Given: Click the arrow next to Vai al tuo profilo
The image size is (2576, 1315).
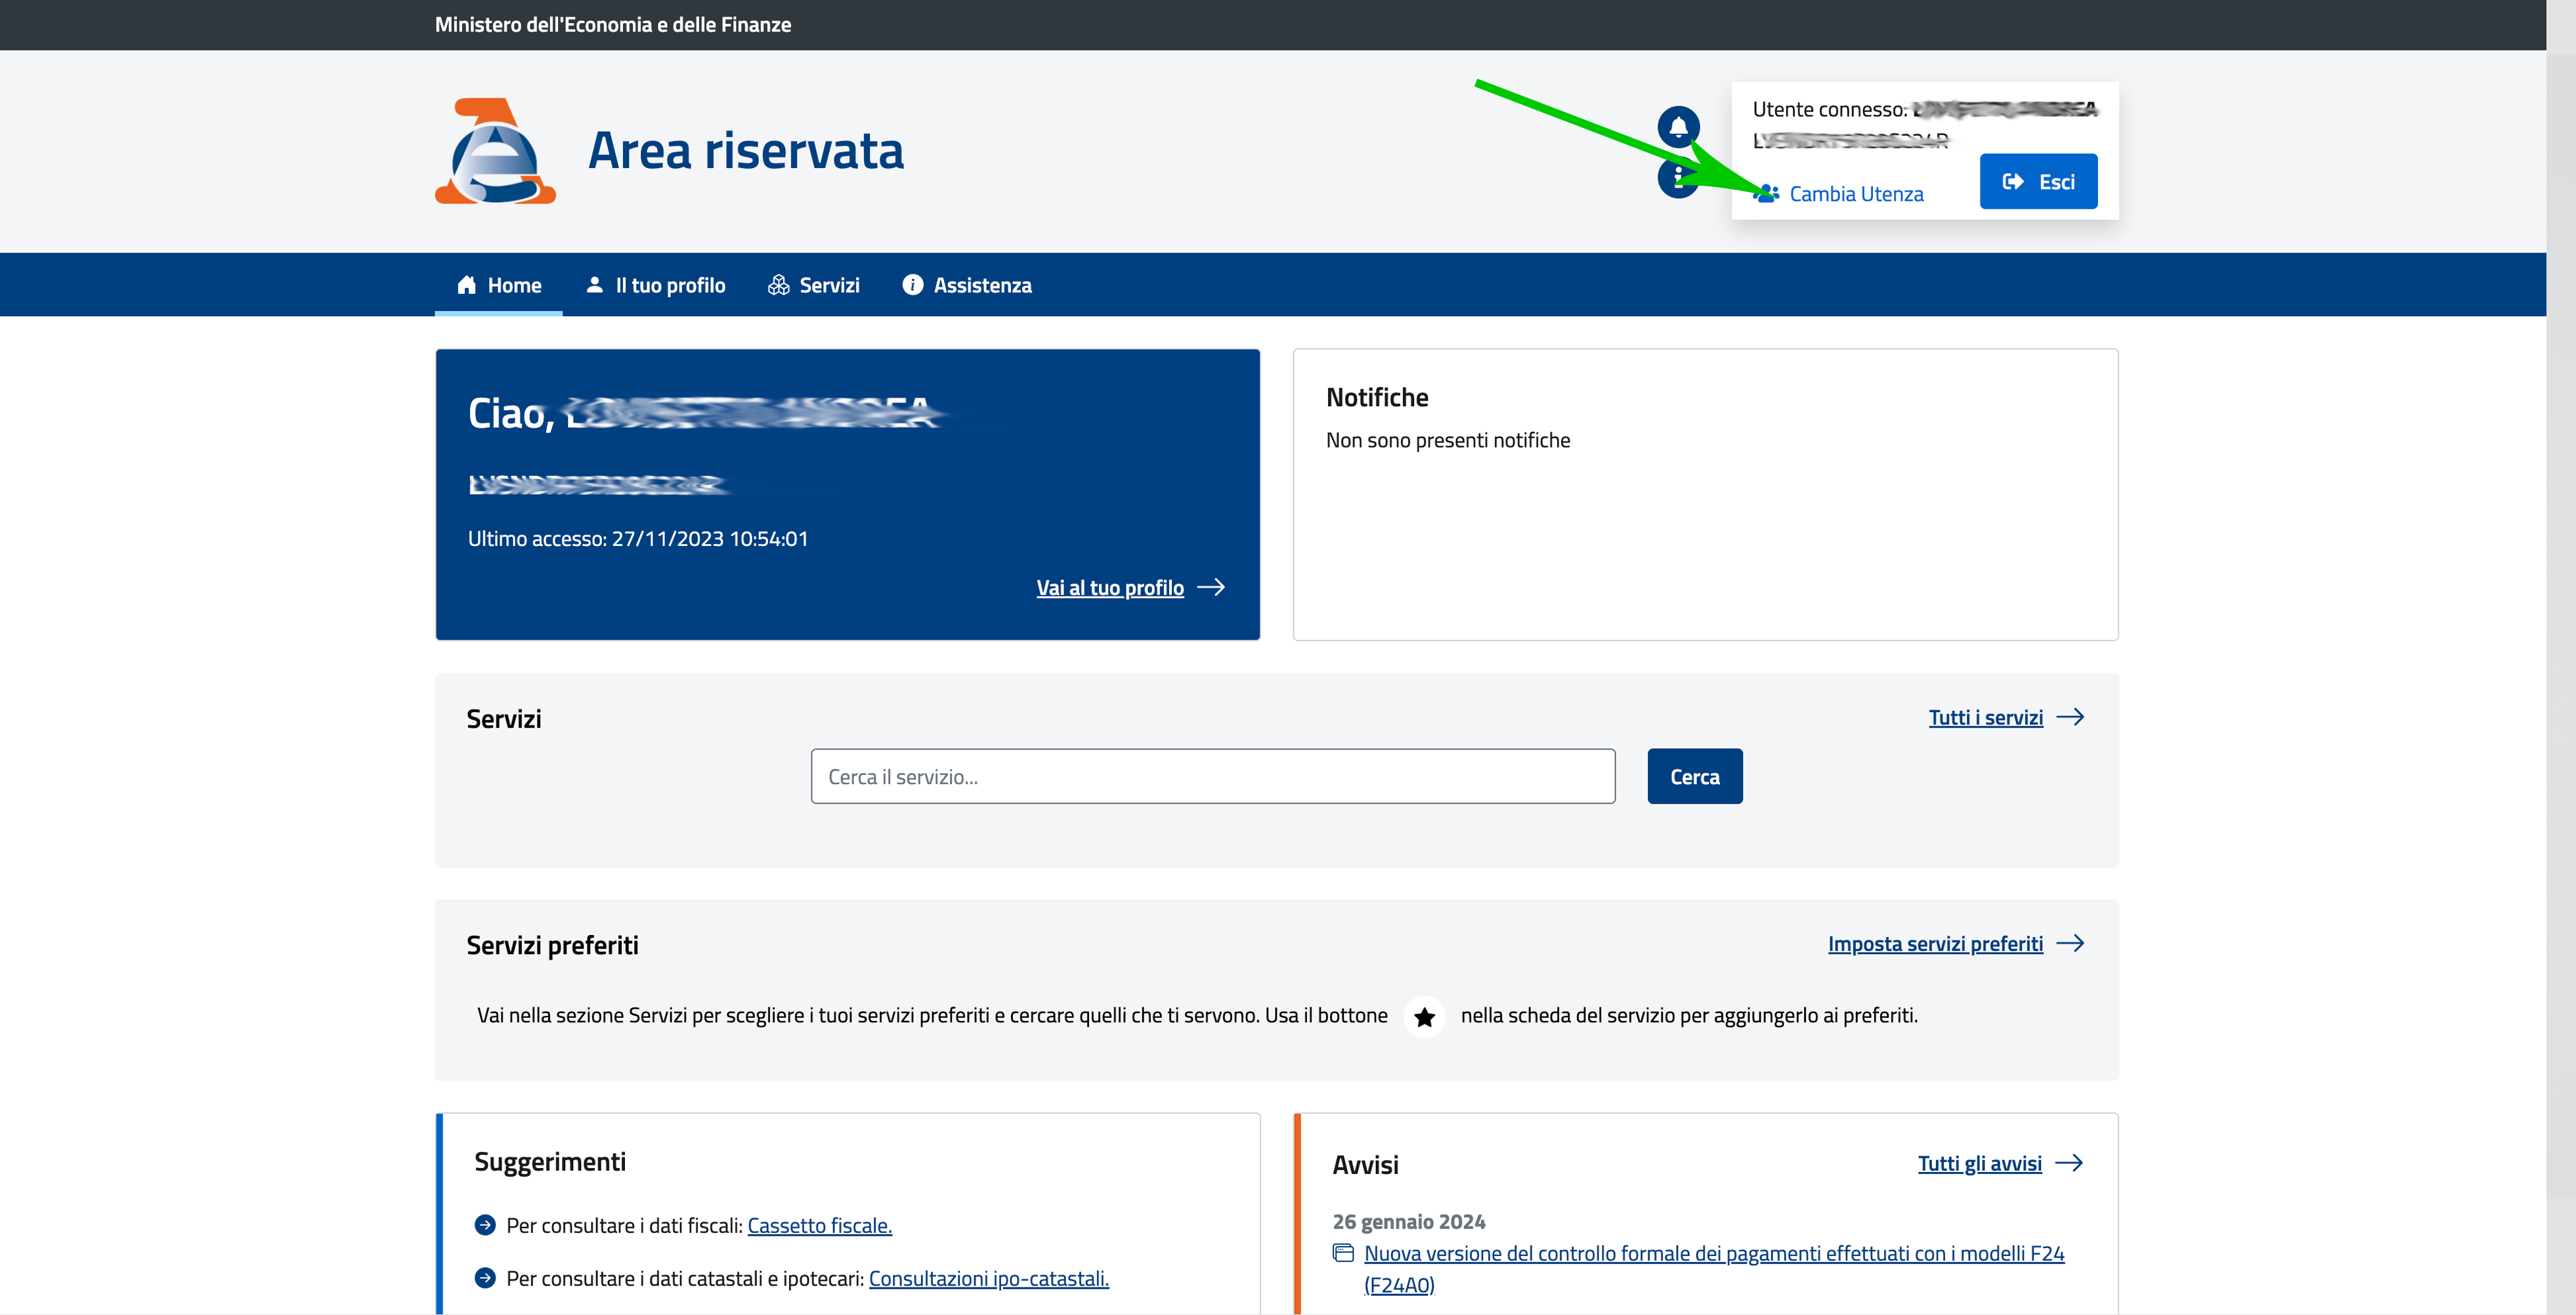Looking at the screenshot, I should coord(1211,587).
